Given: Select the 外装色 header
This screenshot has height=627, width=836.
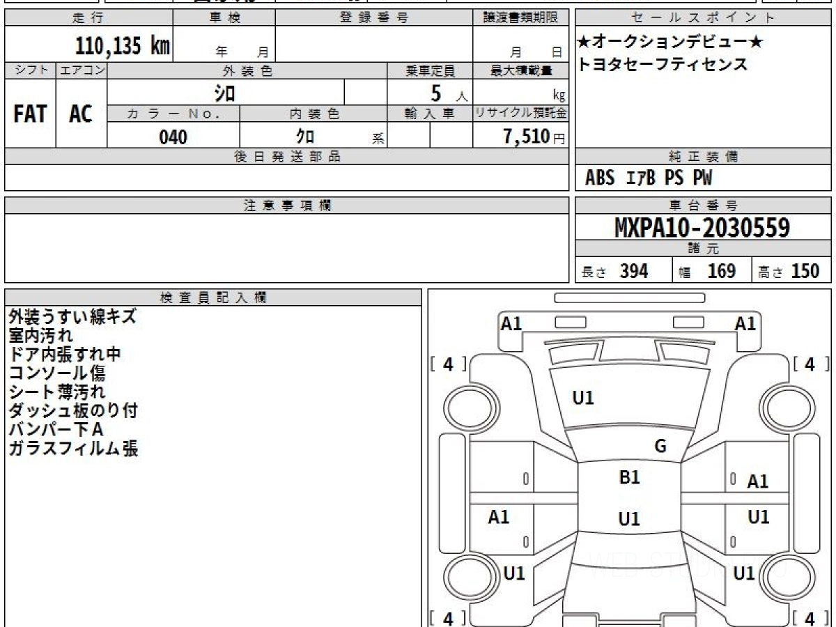Looking at the screenshot, I should [247, 70].
